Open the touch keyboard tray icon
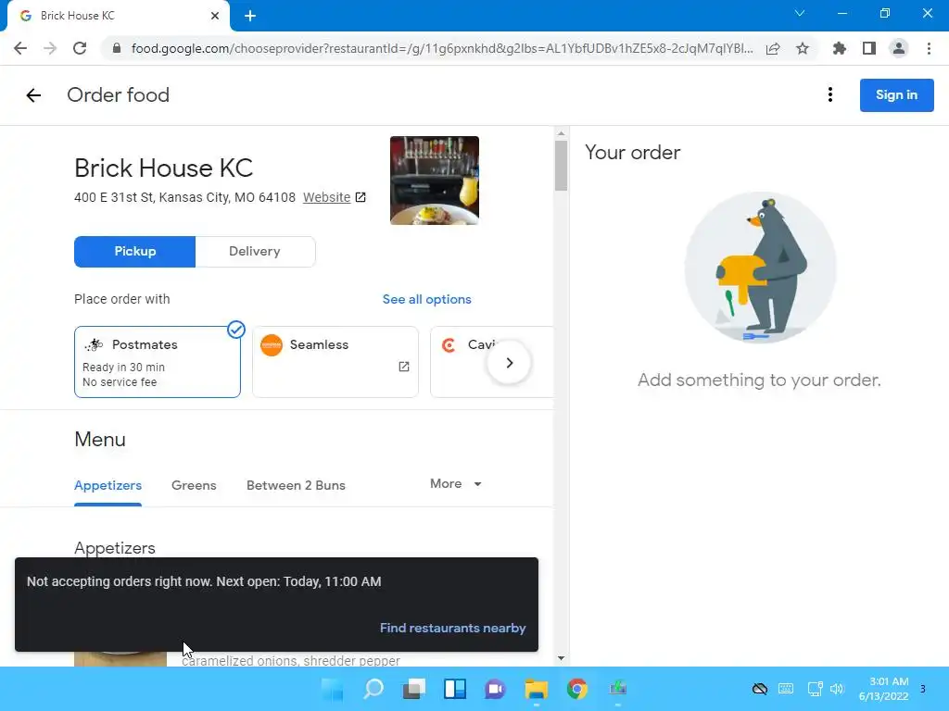949x711 pixels. [786, 689]
